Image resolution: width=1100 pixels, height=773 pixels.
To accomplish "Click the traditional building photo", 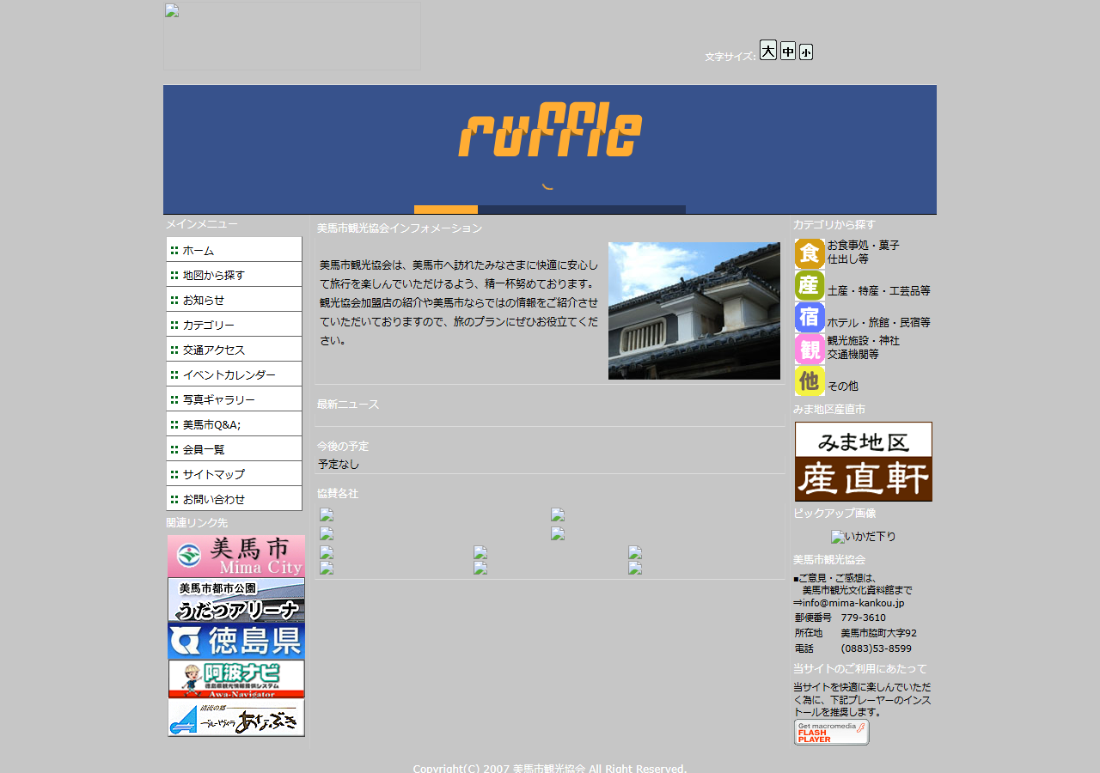I will pyautogui.click(x=694, y=311).
